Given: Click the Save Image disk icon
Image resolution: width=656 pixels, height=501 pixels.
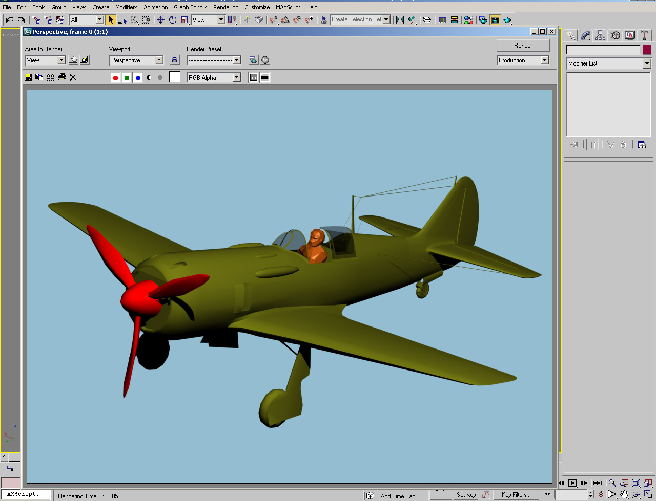Looking at the screenshot, I should click(28, 77).
